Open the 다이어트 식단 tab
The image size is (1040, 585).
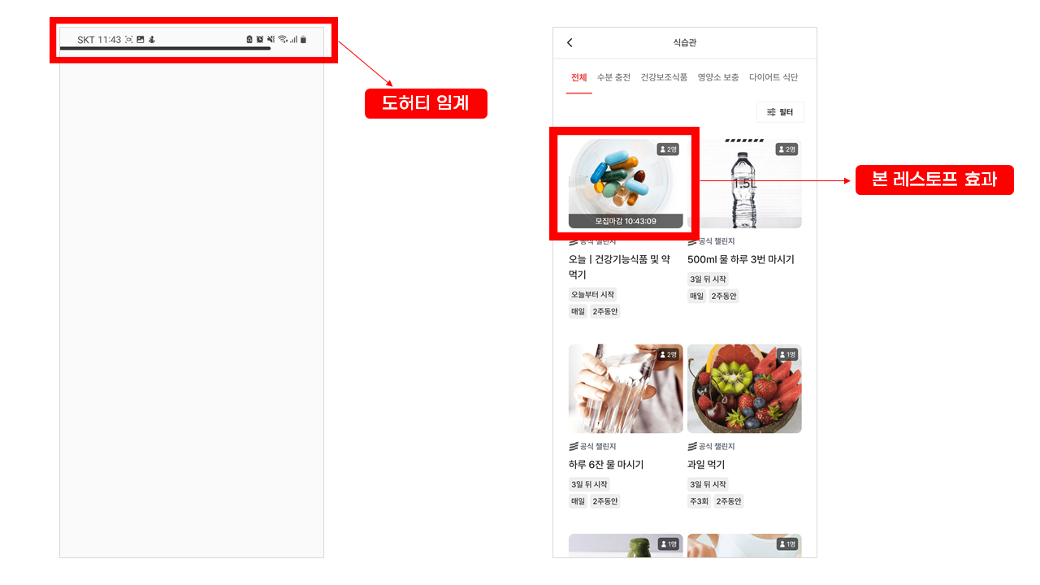pyautogui.click(x=773, y=77)
